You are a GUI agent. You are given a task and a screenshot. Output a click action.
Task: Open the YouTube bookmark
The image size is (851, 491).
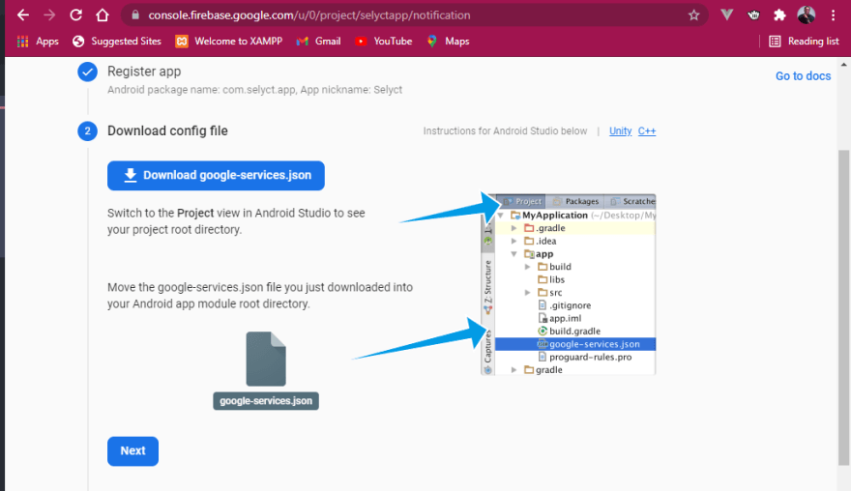point(383,42)
